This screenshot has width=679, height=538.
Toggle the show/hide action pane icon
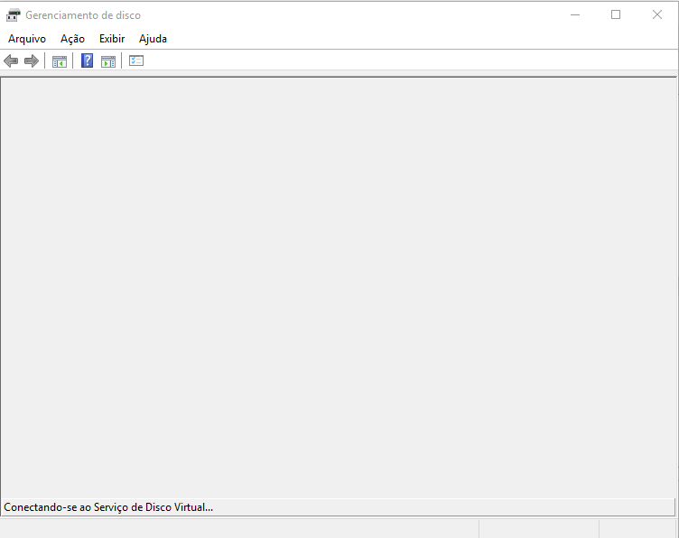[108, 61]
